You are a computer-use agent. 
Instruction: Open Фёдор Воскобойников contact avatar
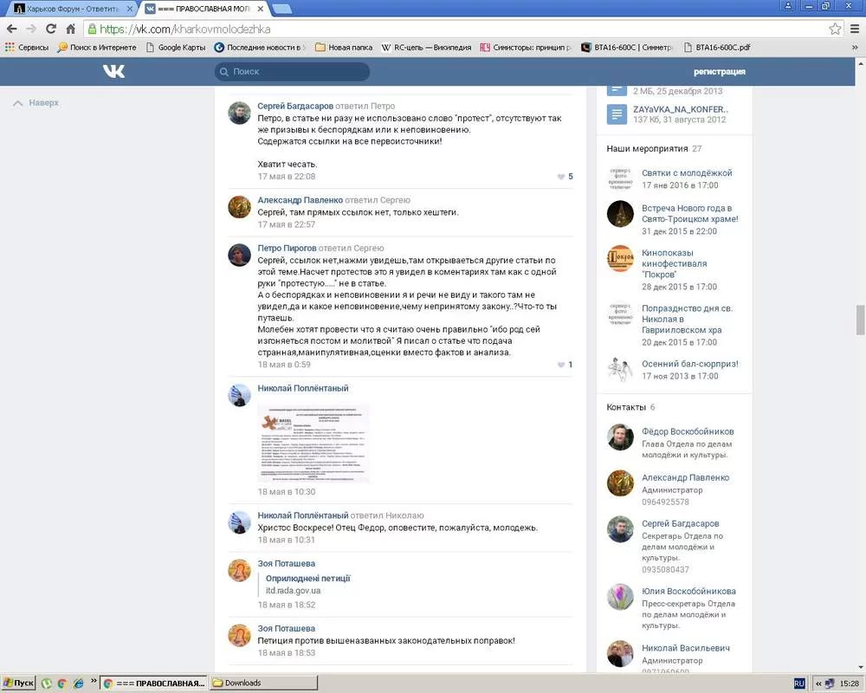620,437
